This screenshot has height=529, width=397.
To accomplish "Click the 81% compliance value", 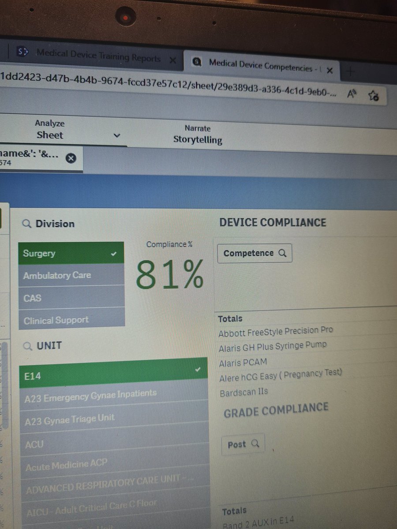I will tap(170, 275).
